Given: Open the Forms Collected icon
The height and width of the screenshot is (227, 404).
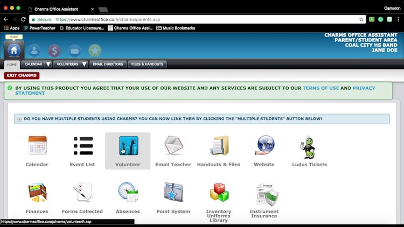Looking at the screenshot, I should (x=83, y=192).
